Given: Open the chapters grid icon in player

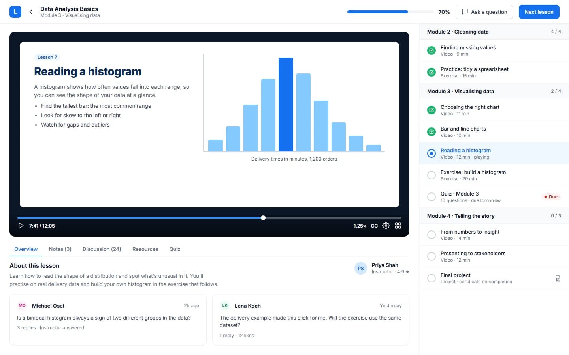Looking at the screenshot, I should (x=398, y=226).
